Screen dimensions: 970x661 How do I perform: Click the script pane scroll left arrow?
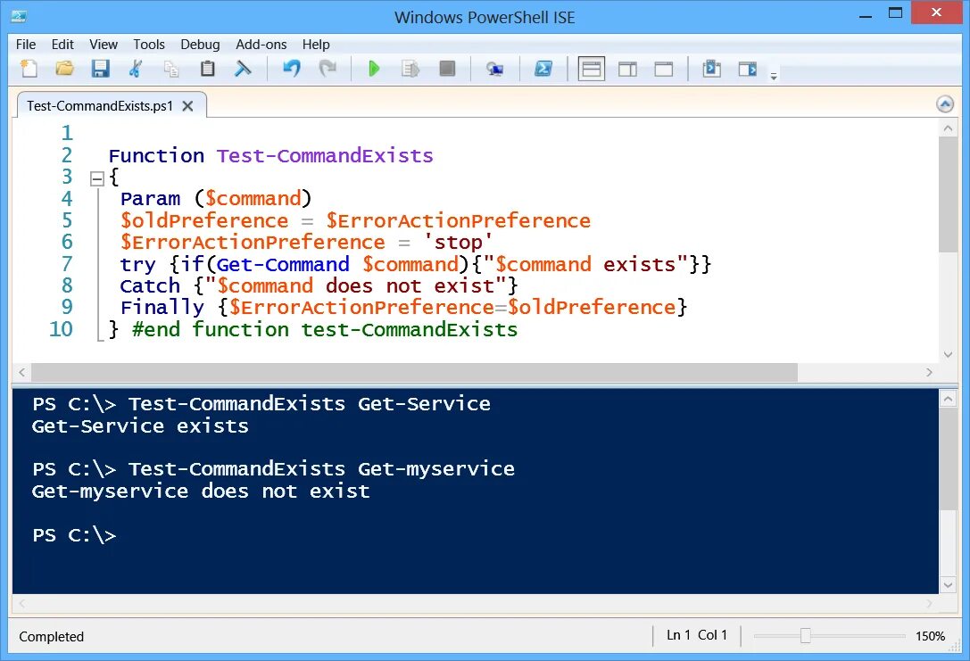point(22,372)
